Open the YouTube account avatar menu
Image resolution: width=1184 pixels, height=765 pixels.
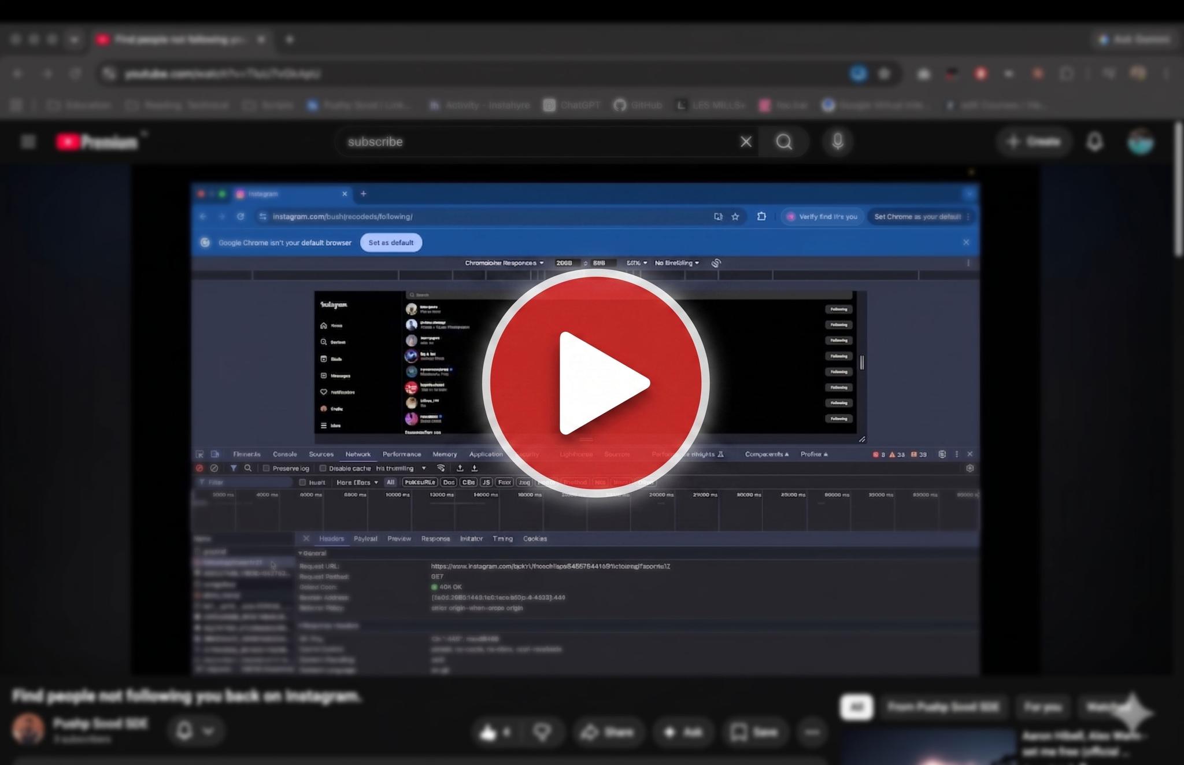click(x=1140, y=142)
